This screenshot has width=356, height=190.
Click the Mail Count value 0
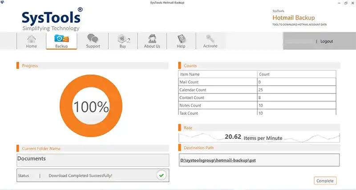coord(259,82)
